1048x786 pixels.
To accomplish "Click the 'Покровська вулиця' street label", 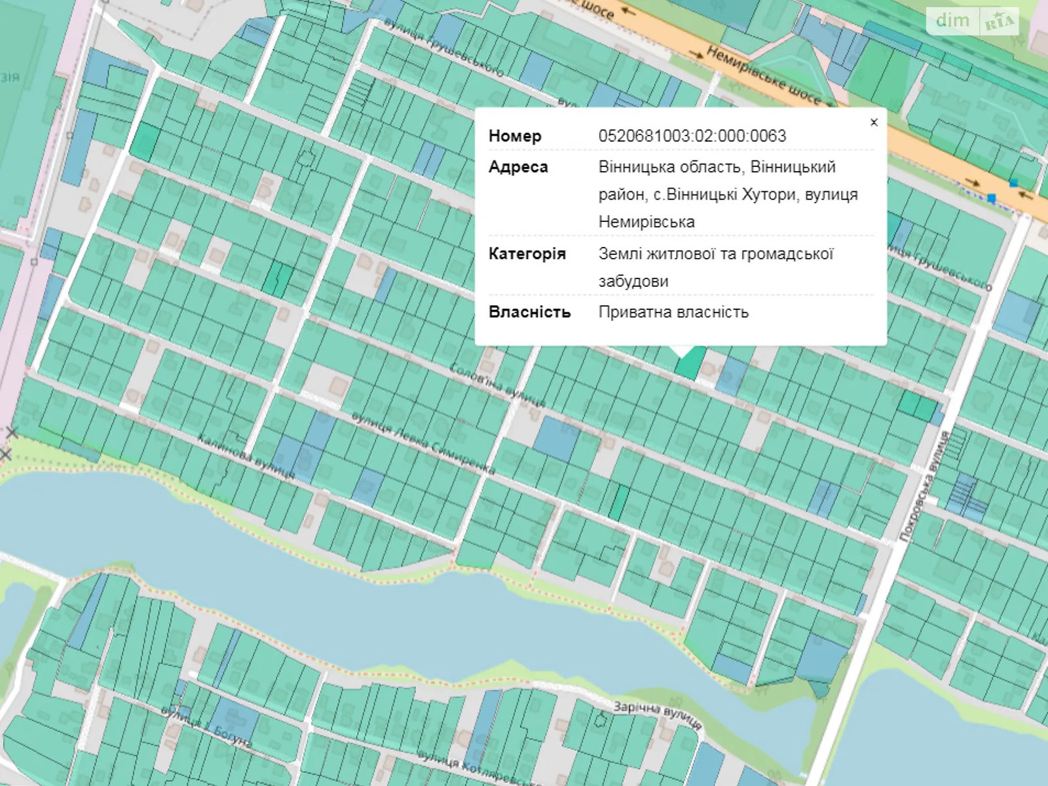I will click(925, 486).
